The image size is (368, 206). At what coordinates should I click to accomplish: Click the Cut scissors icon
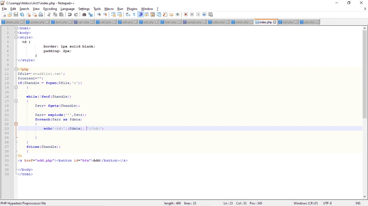coord(49,14)
